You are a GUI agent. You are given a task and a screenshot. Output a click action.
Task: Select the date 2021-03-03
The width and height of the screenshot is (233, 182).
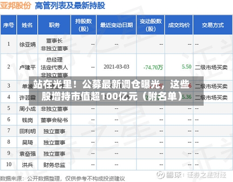pos(116,67)
